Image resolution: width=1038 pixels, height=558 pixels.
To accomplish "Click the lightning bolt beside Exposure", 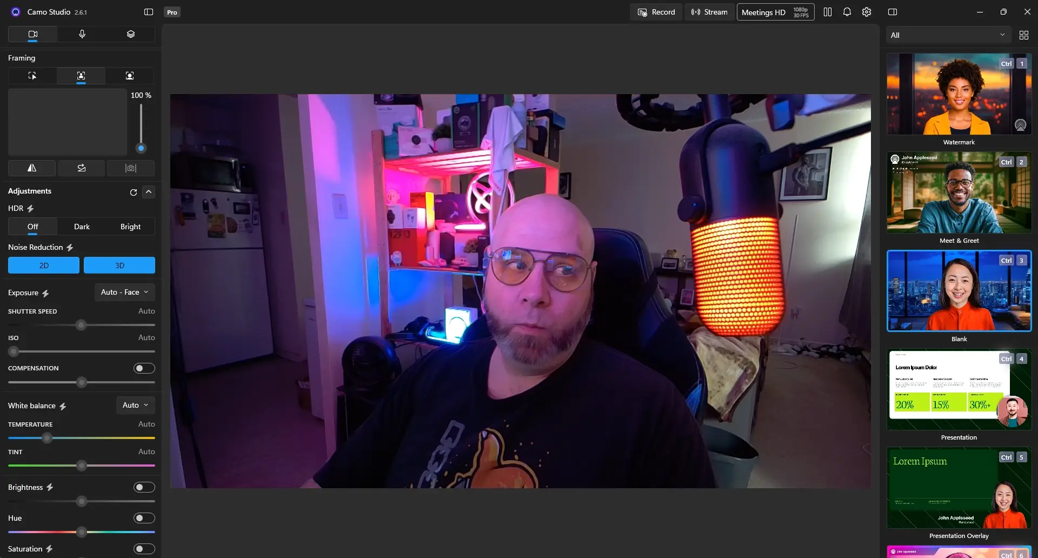I will (45, 293).
